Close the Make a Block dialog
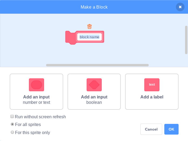The height and width of the screenshot is (141, 188). click(x=180, y=7)
